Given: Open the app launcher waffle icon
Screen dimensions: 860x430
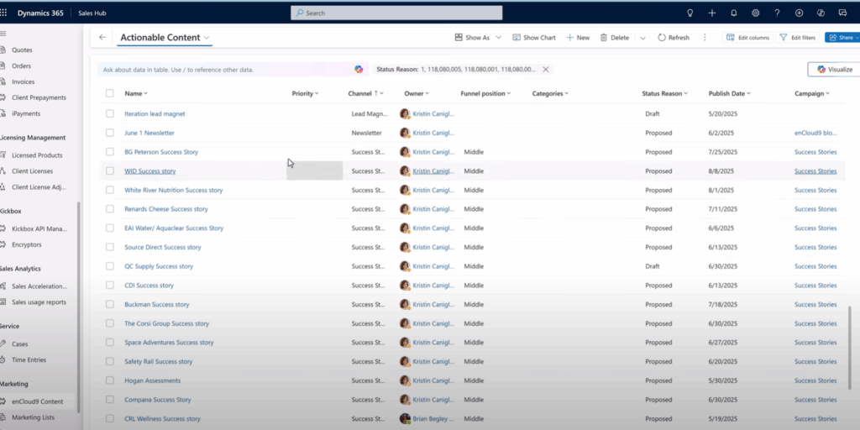Looking at the screenshot, I should click(x=3, y=13).
